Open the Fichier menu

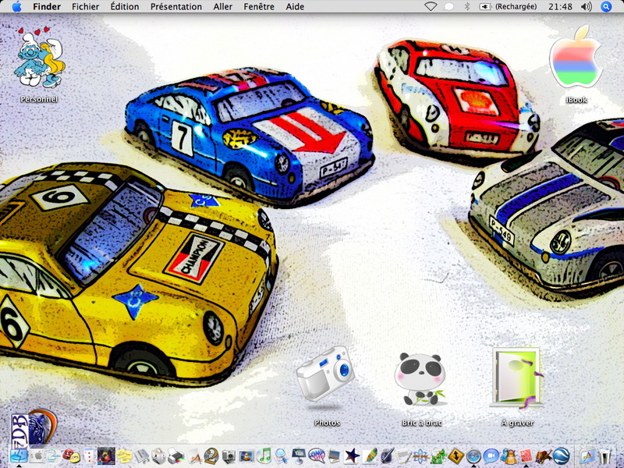tap(85, 6)
